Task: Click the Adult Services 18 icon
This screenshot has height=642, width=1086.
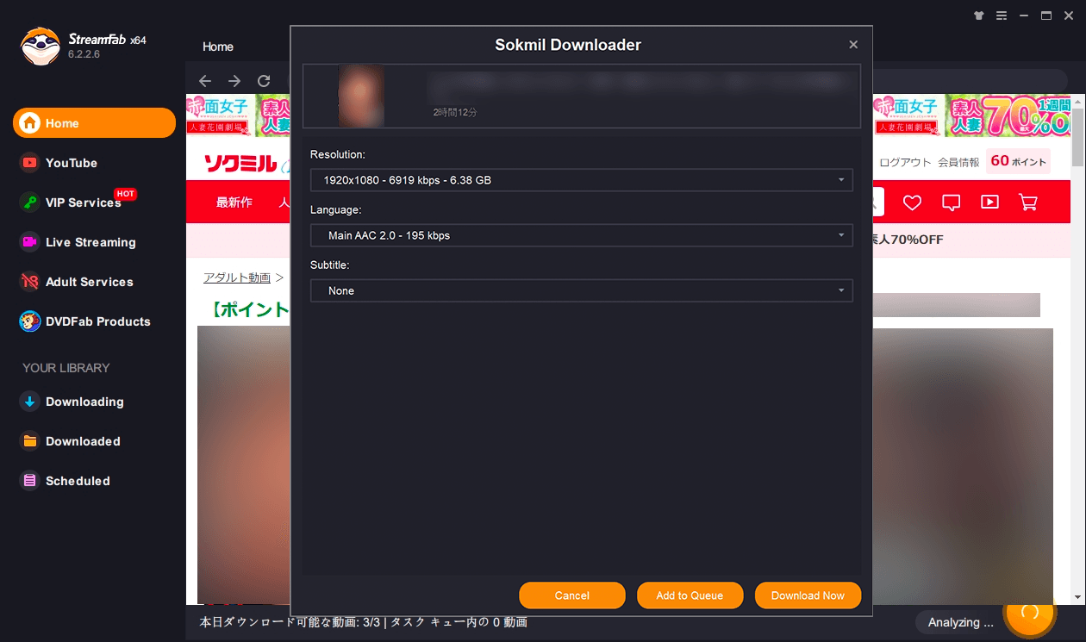Action: 30,282
